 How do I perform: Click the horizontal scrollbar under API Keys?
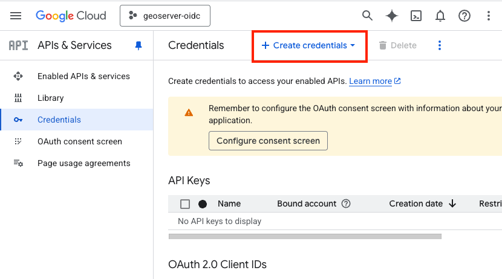pos(305,236)
